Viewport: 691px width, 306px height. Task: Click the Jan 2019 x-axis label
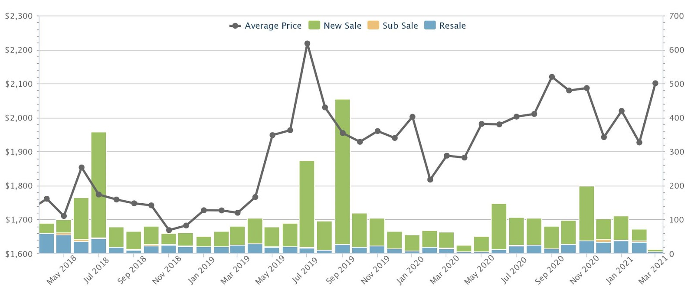[201, 270]
